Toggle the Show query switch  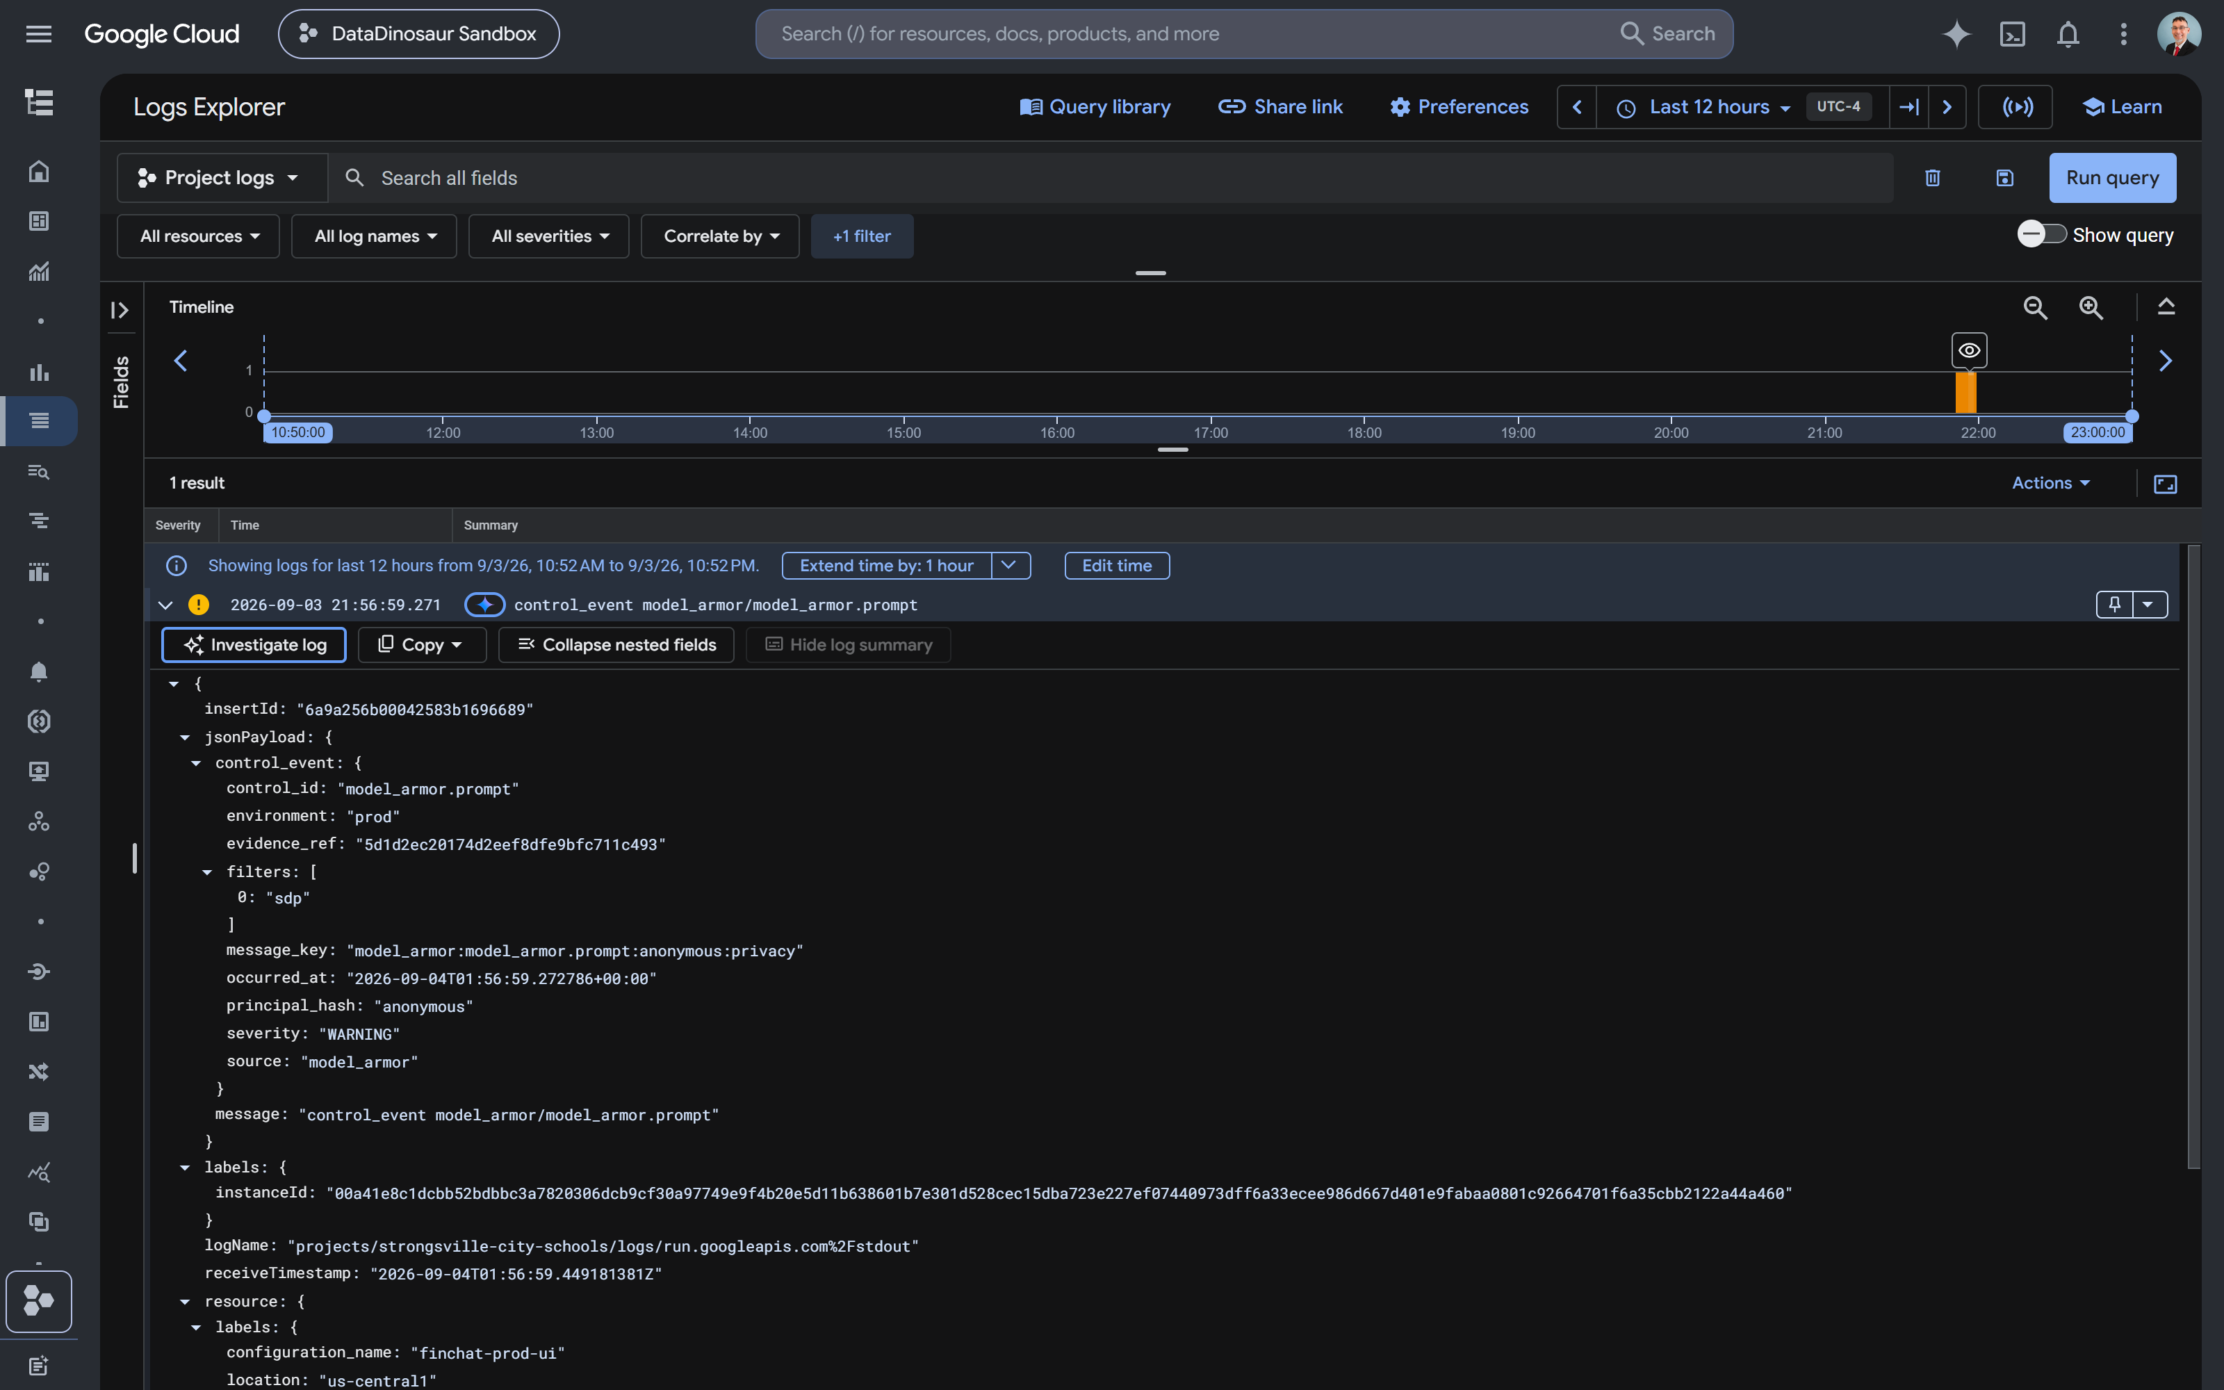click(x=2042, y=234)
